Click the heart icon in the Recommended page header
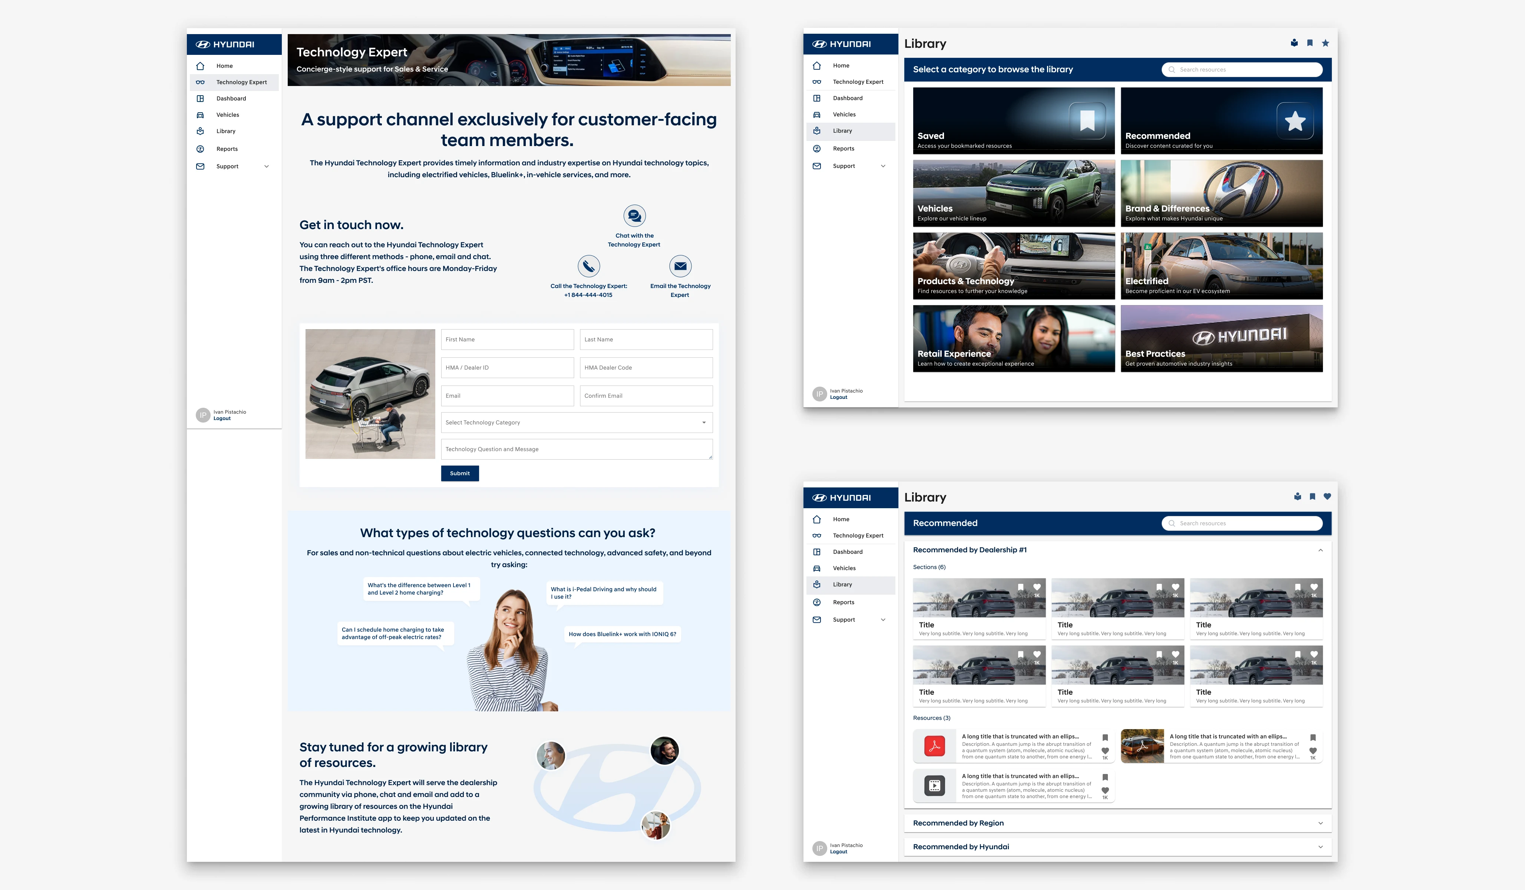The image size is (1525, 890). 1327,497
